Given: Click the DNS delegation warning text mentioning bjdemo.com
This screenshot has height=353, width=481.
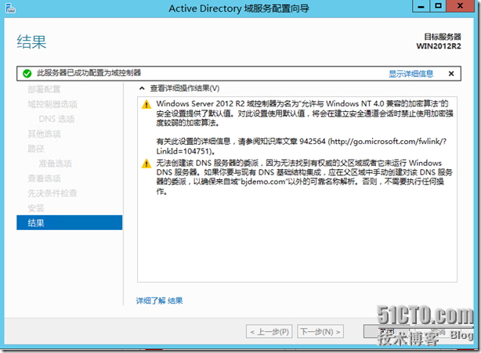Looking at the screenshot, I should coord(304,177).
